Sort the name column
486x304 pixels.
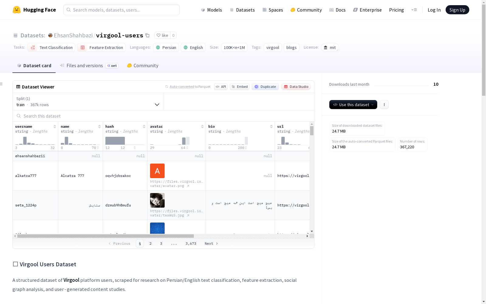[99, 126]
